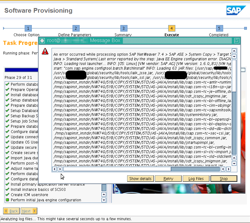Click the top scroll-up arrow in error text

[x=234, y=51]
